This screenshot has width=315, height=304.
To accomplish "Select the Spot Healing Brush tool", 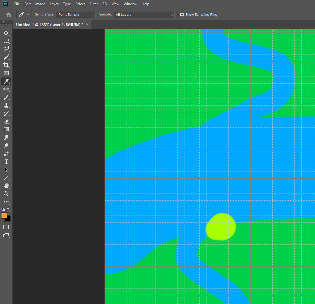I will [x=6, y=89].
